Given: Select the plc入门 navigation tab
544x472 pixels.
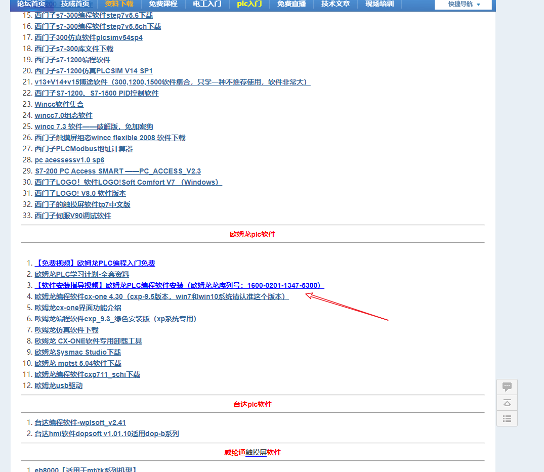Looking at the screenshot, I should pos(249,4).
